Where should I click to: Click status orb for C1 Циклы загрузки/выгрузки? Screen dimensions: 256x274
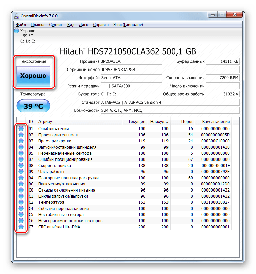click(21, 196)
